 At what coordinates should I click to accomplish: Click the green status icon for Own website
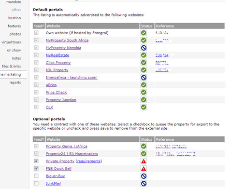(143, 33)
